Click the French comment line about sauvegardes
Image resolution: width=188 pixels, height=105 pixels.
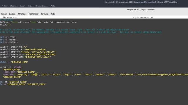pyautogui.click(x=80, y=32)
